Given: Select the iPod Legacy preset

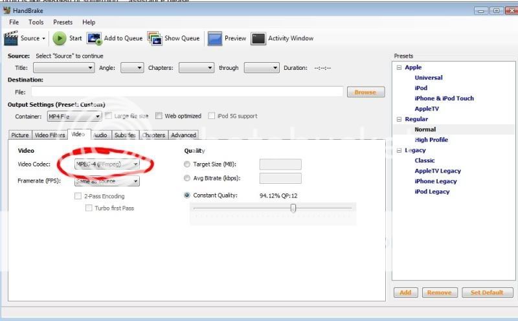Looking at the screenshot, I should [432, 192].
